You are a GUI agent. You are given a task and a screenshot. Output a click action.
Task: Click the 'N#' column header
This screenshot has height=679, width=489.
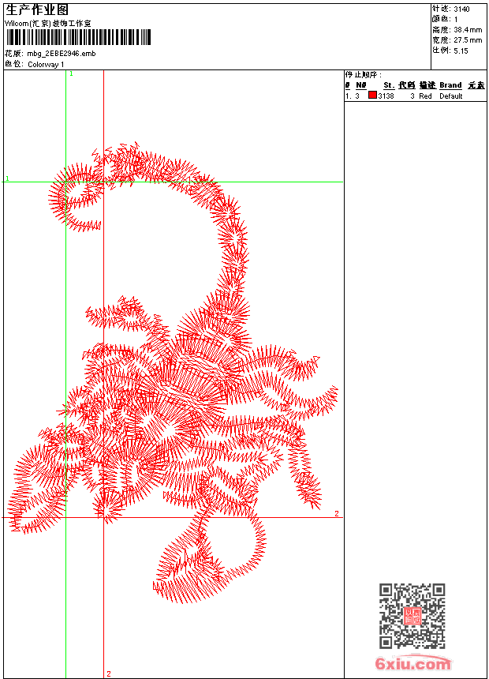pos(361,85)
